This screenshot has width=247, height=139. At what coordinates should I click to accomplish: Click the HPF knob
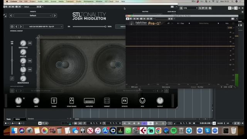pyautogui.click(x=23, y=61)
